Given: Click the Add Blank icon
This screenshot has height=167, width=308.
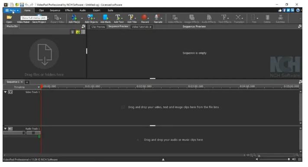Looking at the screenshot, I should [x=105, y=17].
